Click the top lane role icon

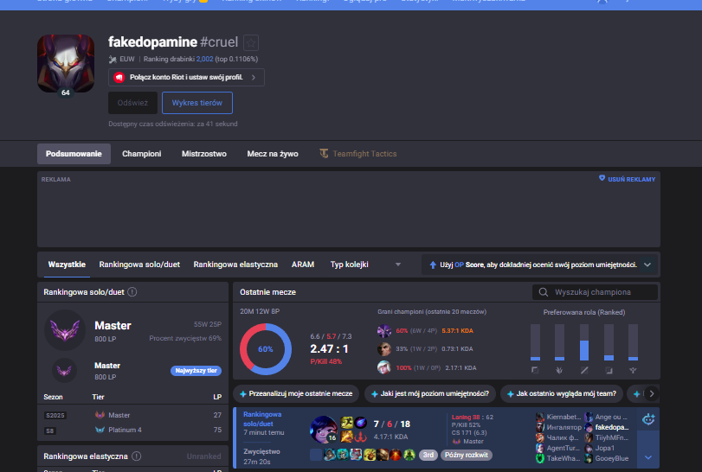point(535,370)
